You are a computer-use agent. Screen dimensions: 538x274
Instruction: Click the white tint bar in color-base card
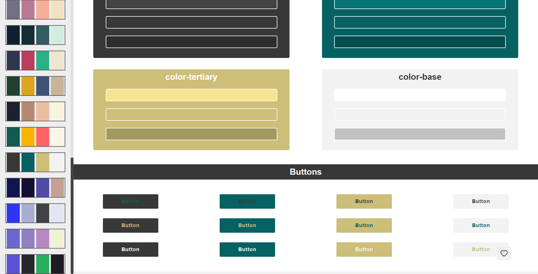point(420,95)
